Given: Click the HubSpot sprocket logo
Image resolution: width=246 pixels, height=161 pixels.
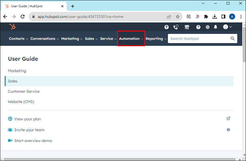Looking at the screenshot, I should click(x=12, y=27).
